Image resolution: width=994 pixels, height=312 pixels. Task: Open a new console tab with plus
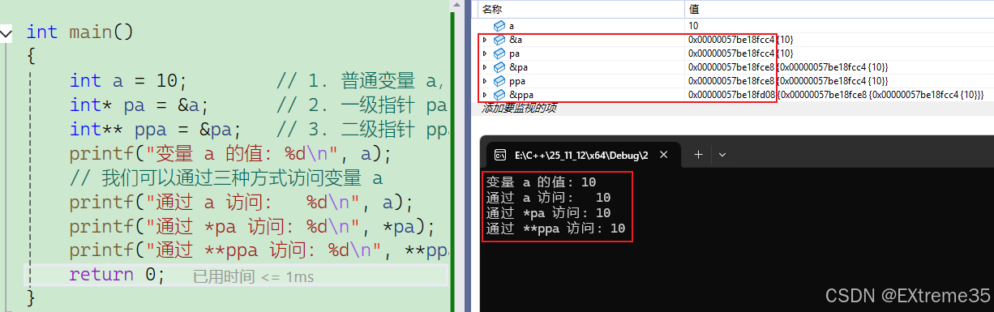click(698, 154)
